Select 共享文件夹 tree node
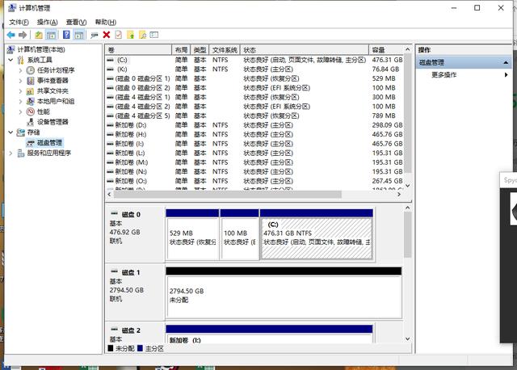 pyautogui.click(x=53, y=91)
